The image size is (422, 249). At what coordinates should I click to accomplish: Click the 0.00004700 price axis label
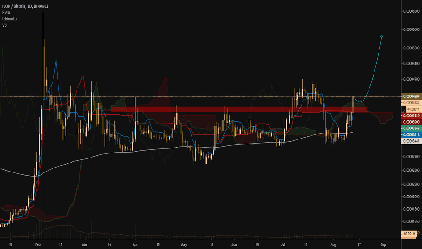[411, 79]
